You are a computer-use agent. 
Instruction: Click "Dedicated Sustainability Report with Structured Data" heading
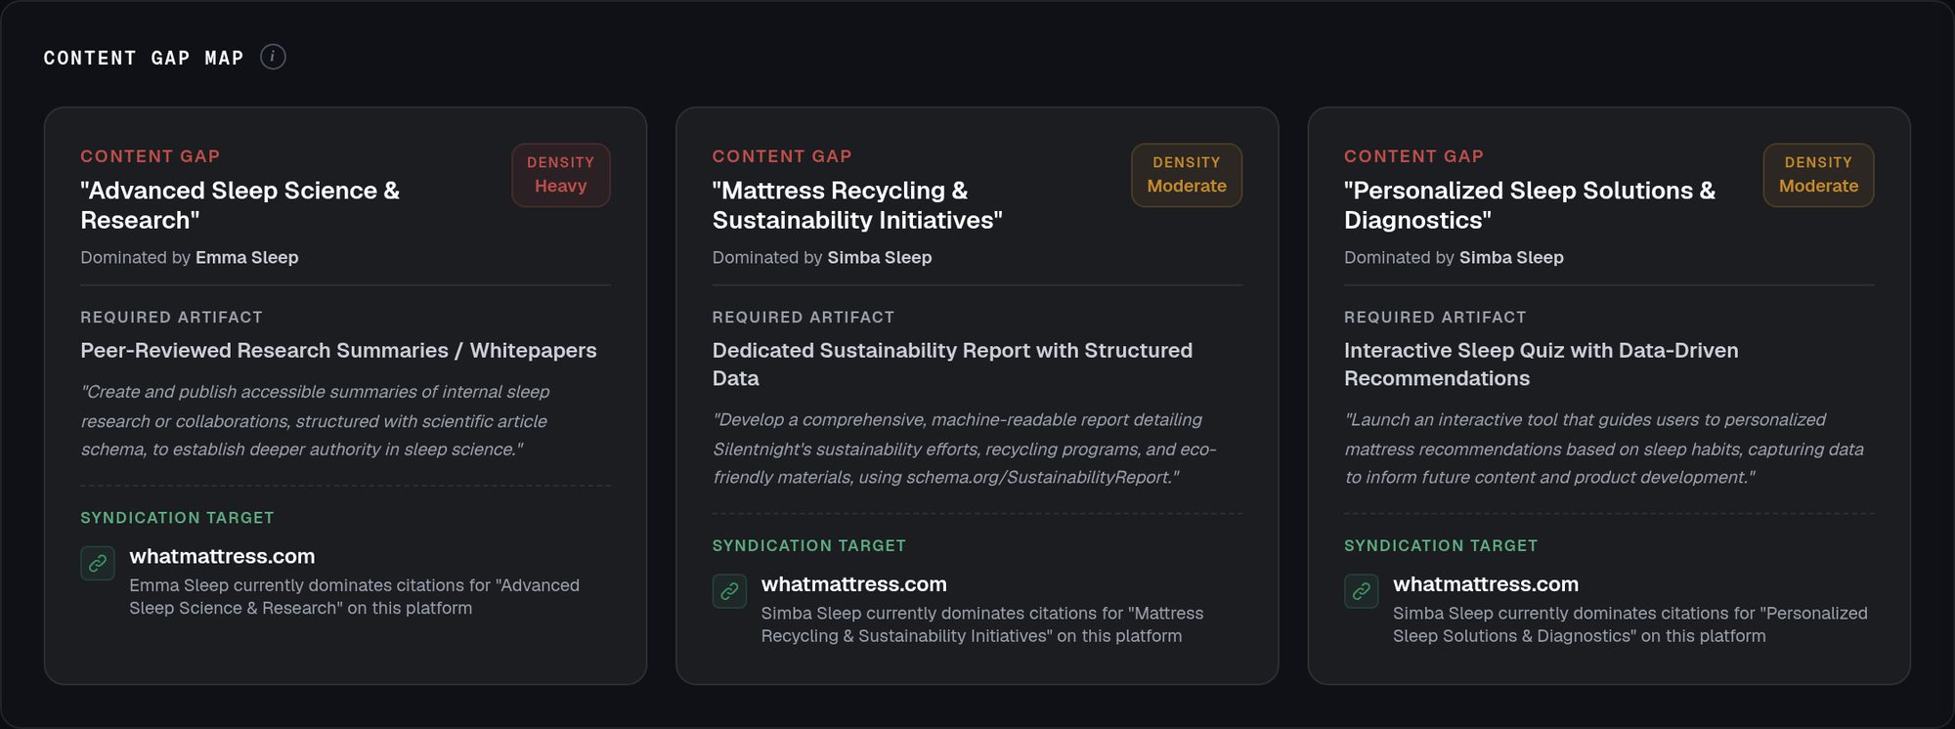click(953, 364)
